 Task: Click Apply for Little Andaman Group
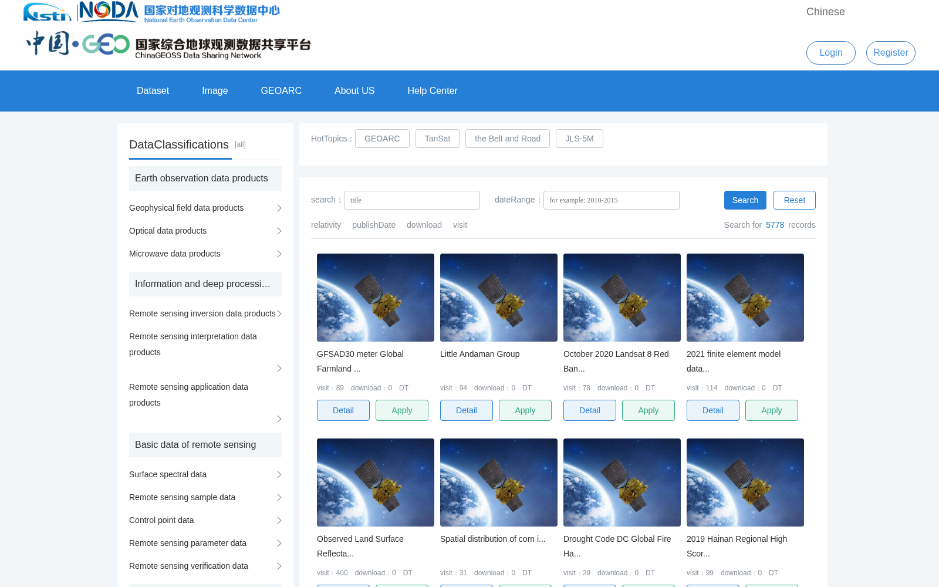[x=525, y=410]
